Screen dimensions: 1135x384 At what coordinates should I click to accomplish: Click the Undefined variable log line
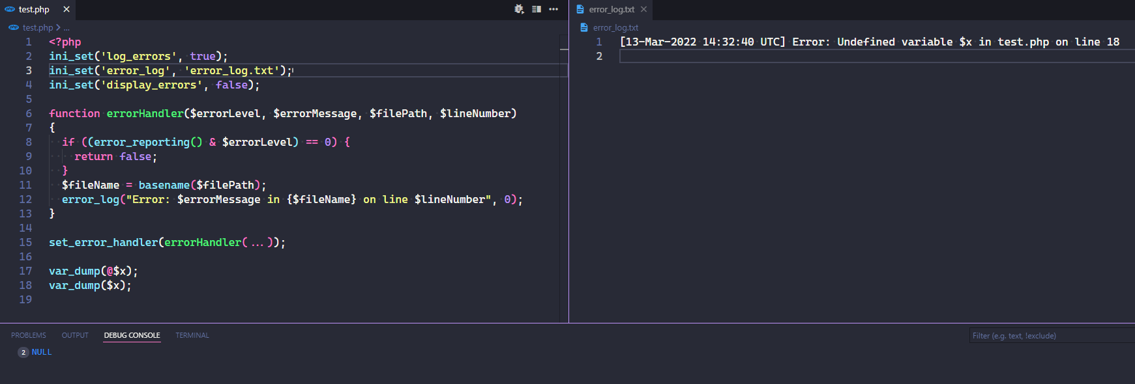point(869,42)
